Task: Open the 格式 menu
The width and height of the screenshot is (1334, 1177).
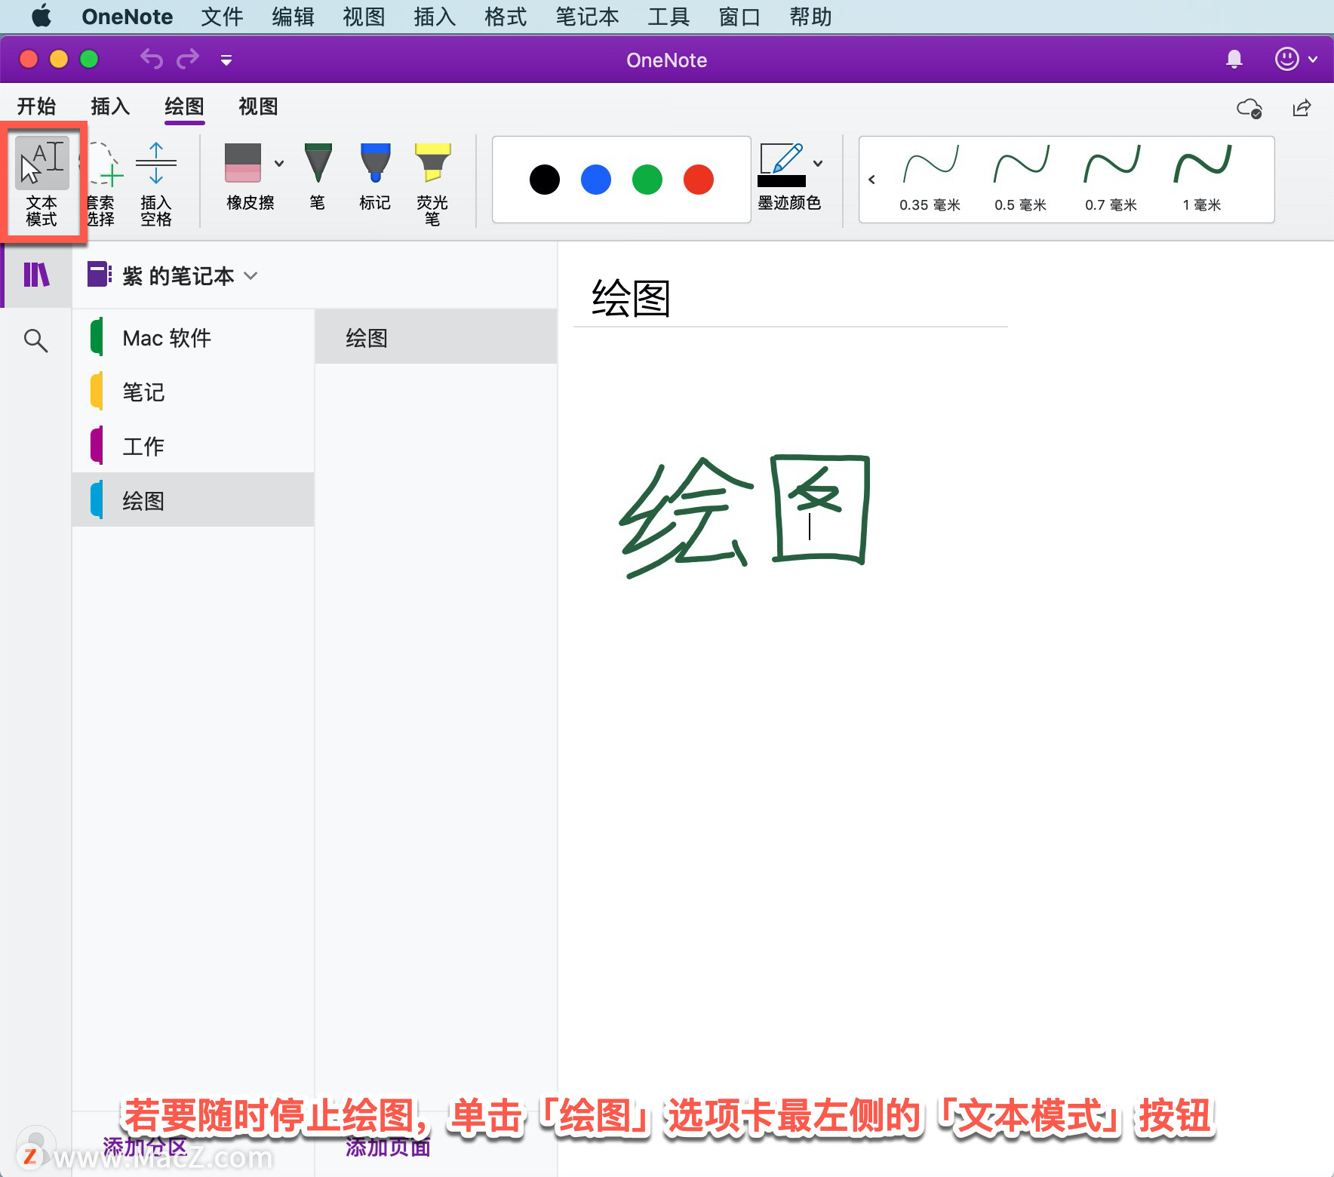Action: (506, 17)
